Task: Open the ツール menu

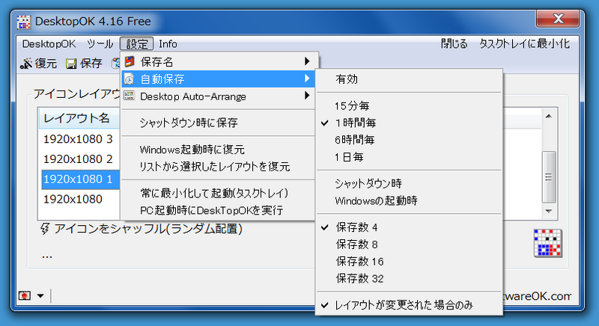Action: pos(100,44)
